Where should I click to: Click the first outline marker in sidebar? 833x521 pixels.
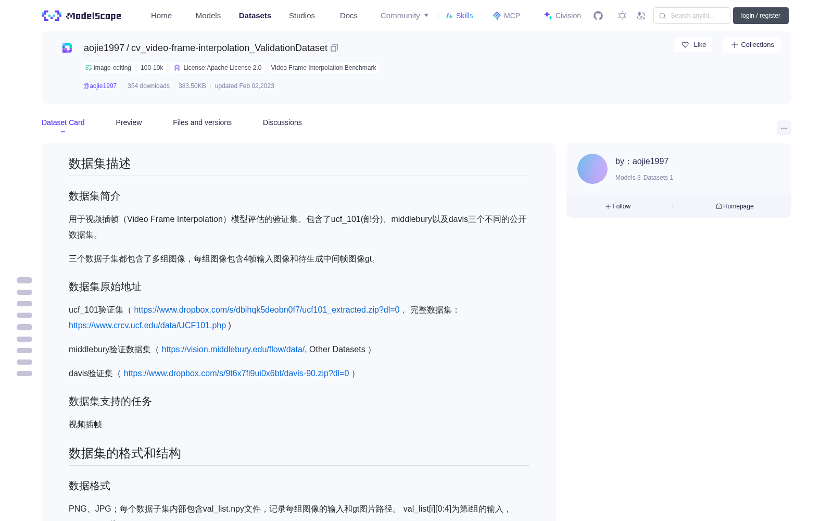tap(24, 280)
